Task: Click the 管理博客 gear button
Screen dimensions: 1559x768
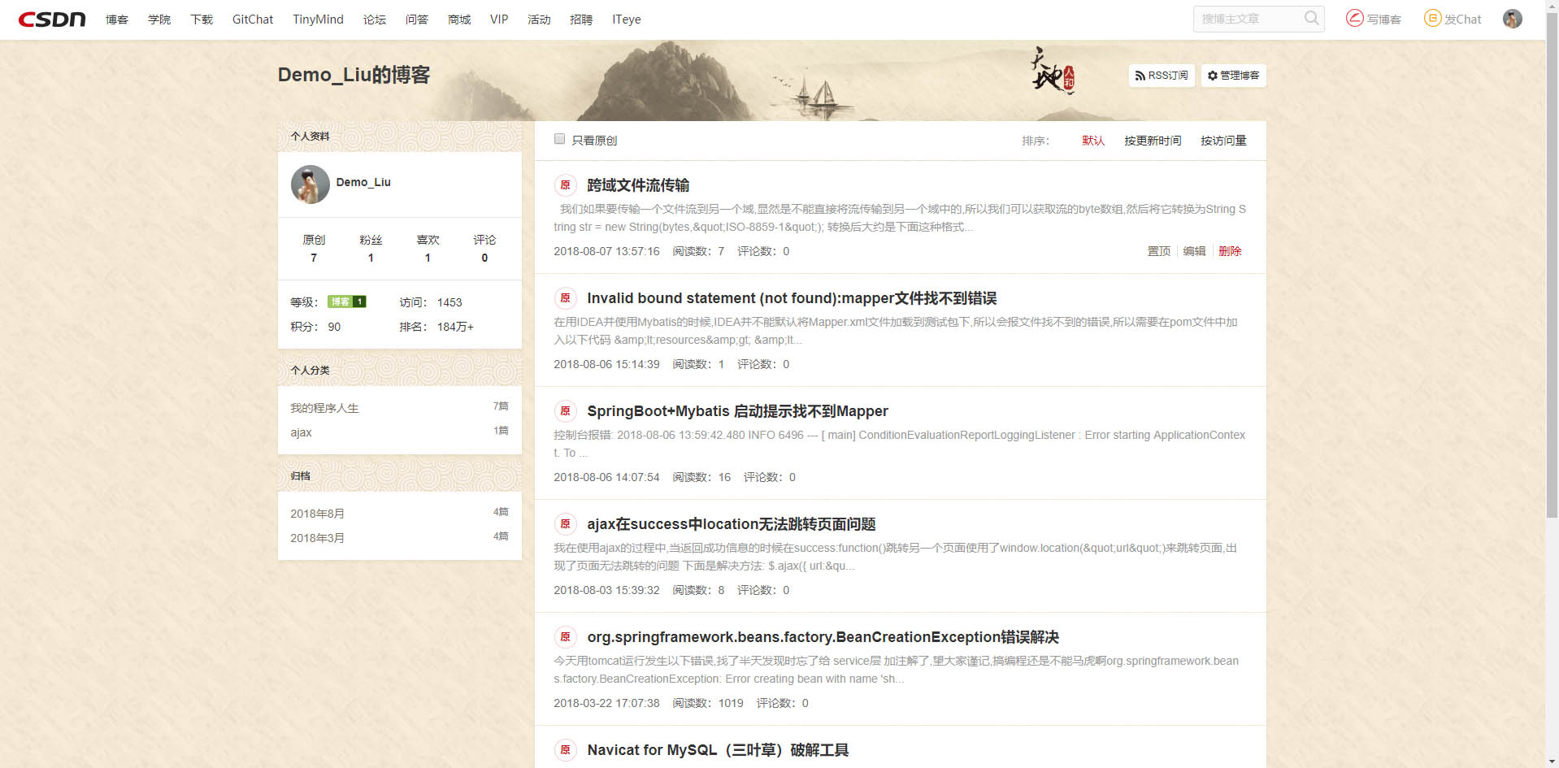Action: click(x=1233, y=76)
